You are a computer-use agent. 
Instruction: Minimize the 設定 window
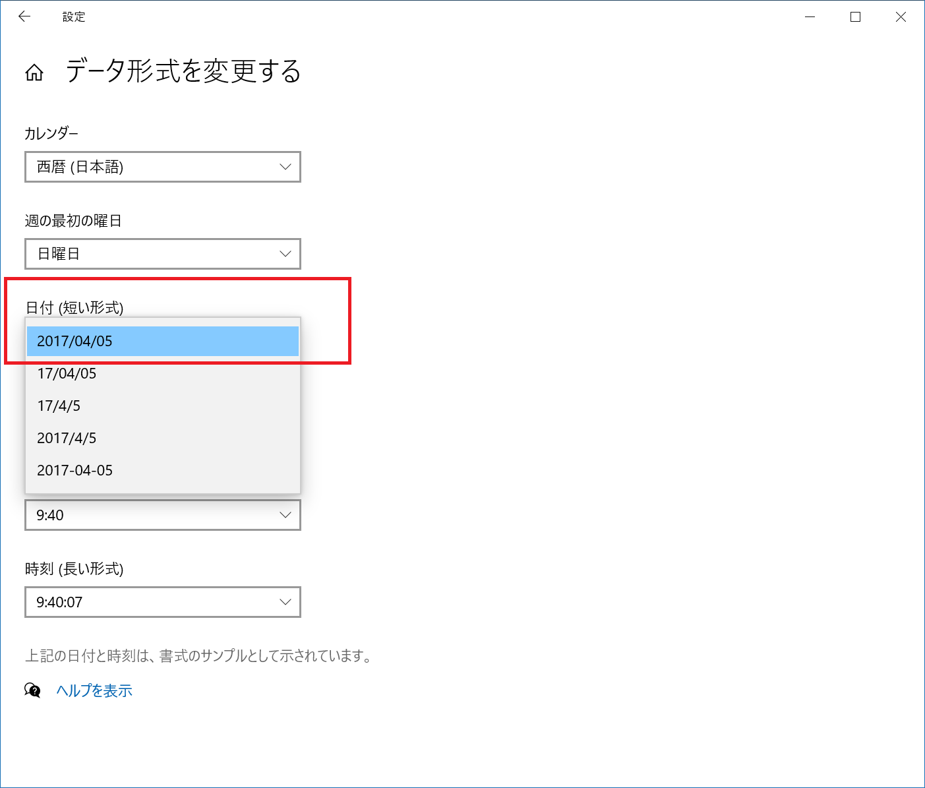point(810,17)
